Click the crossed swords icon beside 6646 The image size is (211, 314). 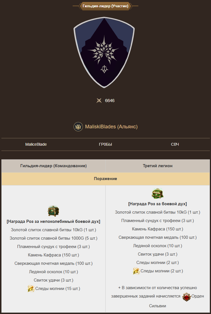click(99, 101)
